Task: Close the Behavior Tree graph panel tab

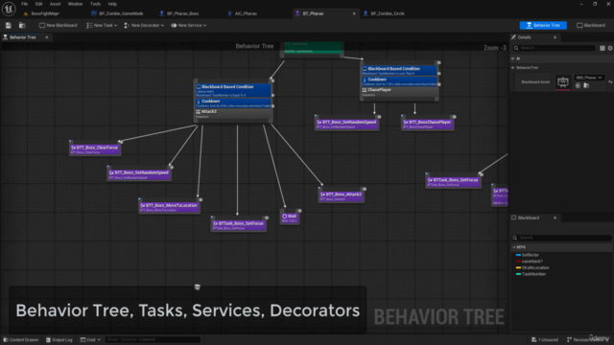Action: coord(47,37)
